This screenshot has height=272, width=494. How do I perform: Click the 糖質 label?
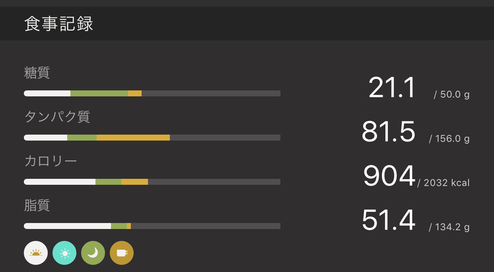(37, 73)
